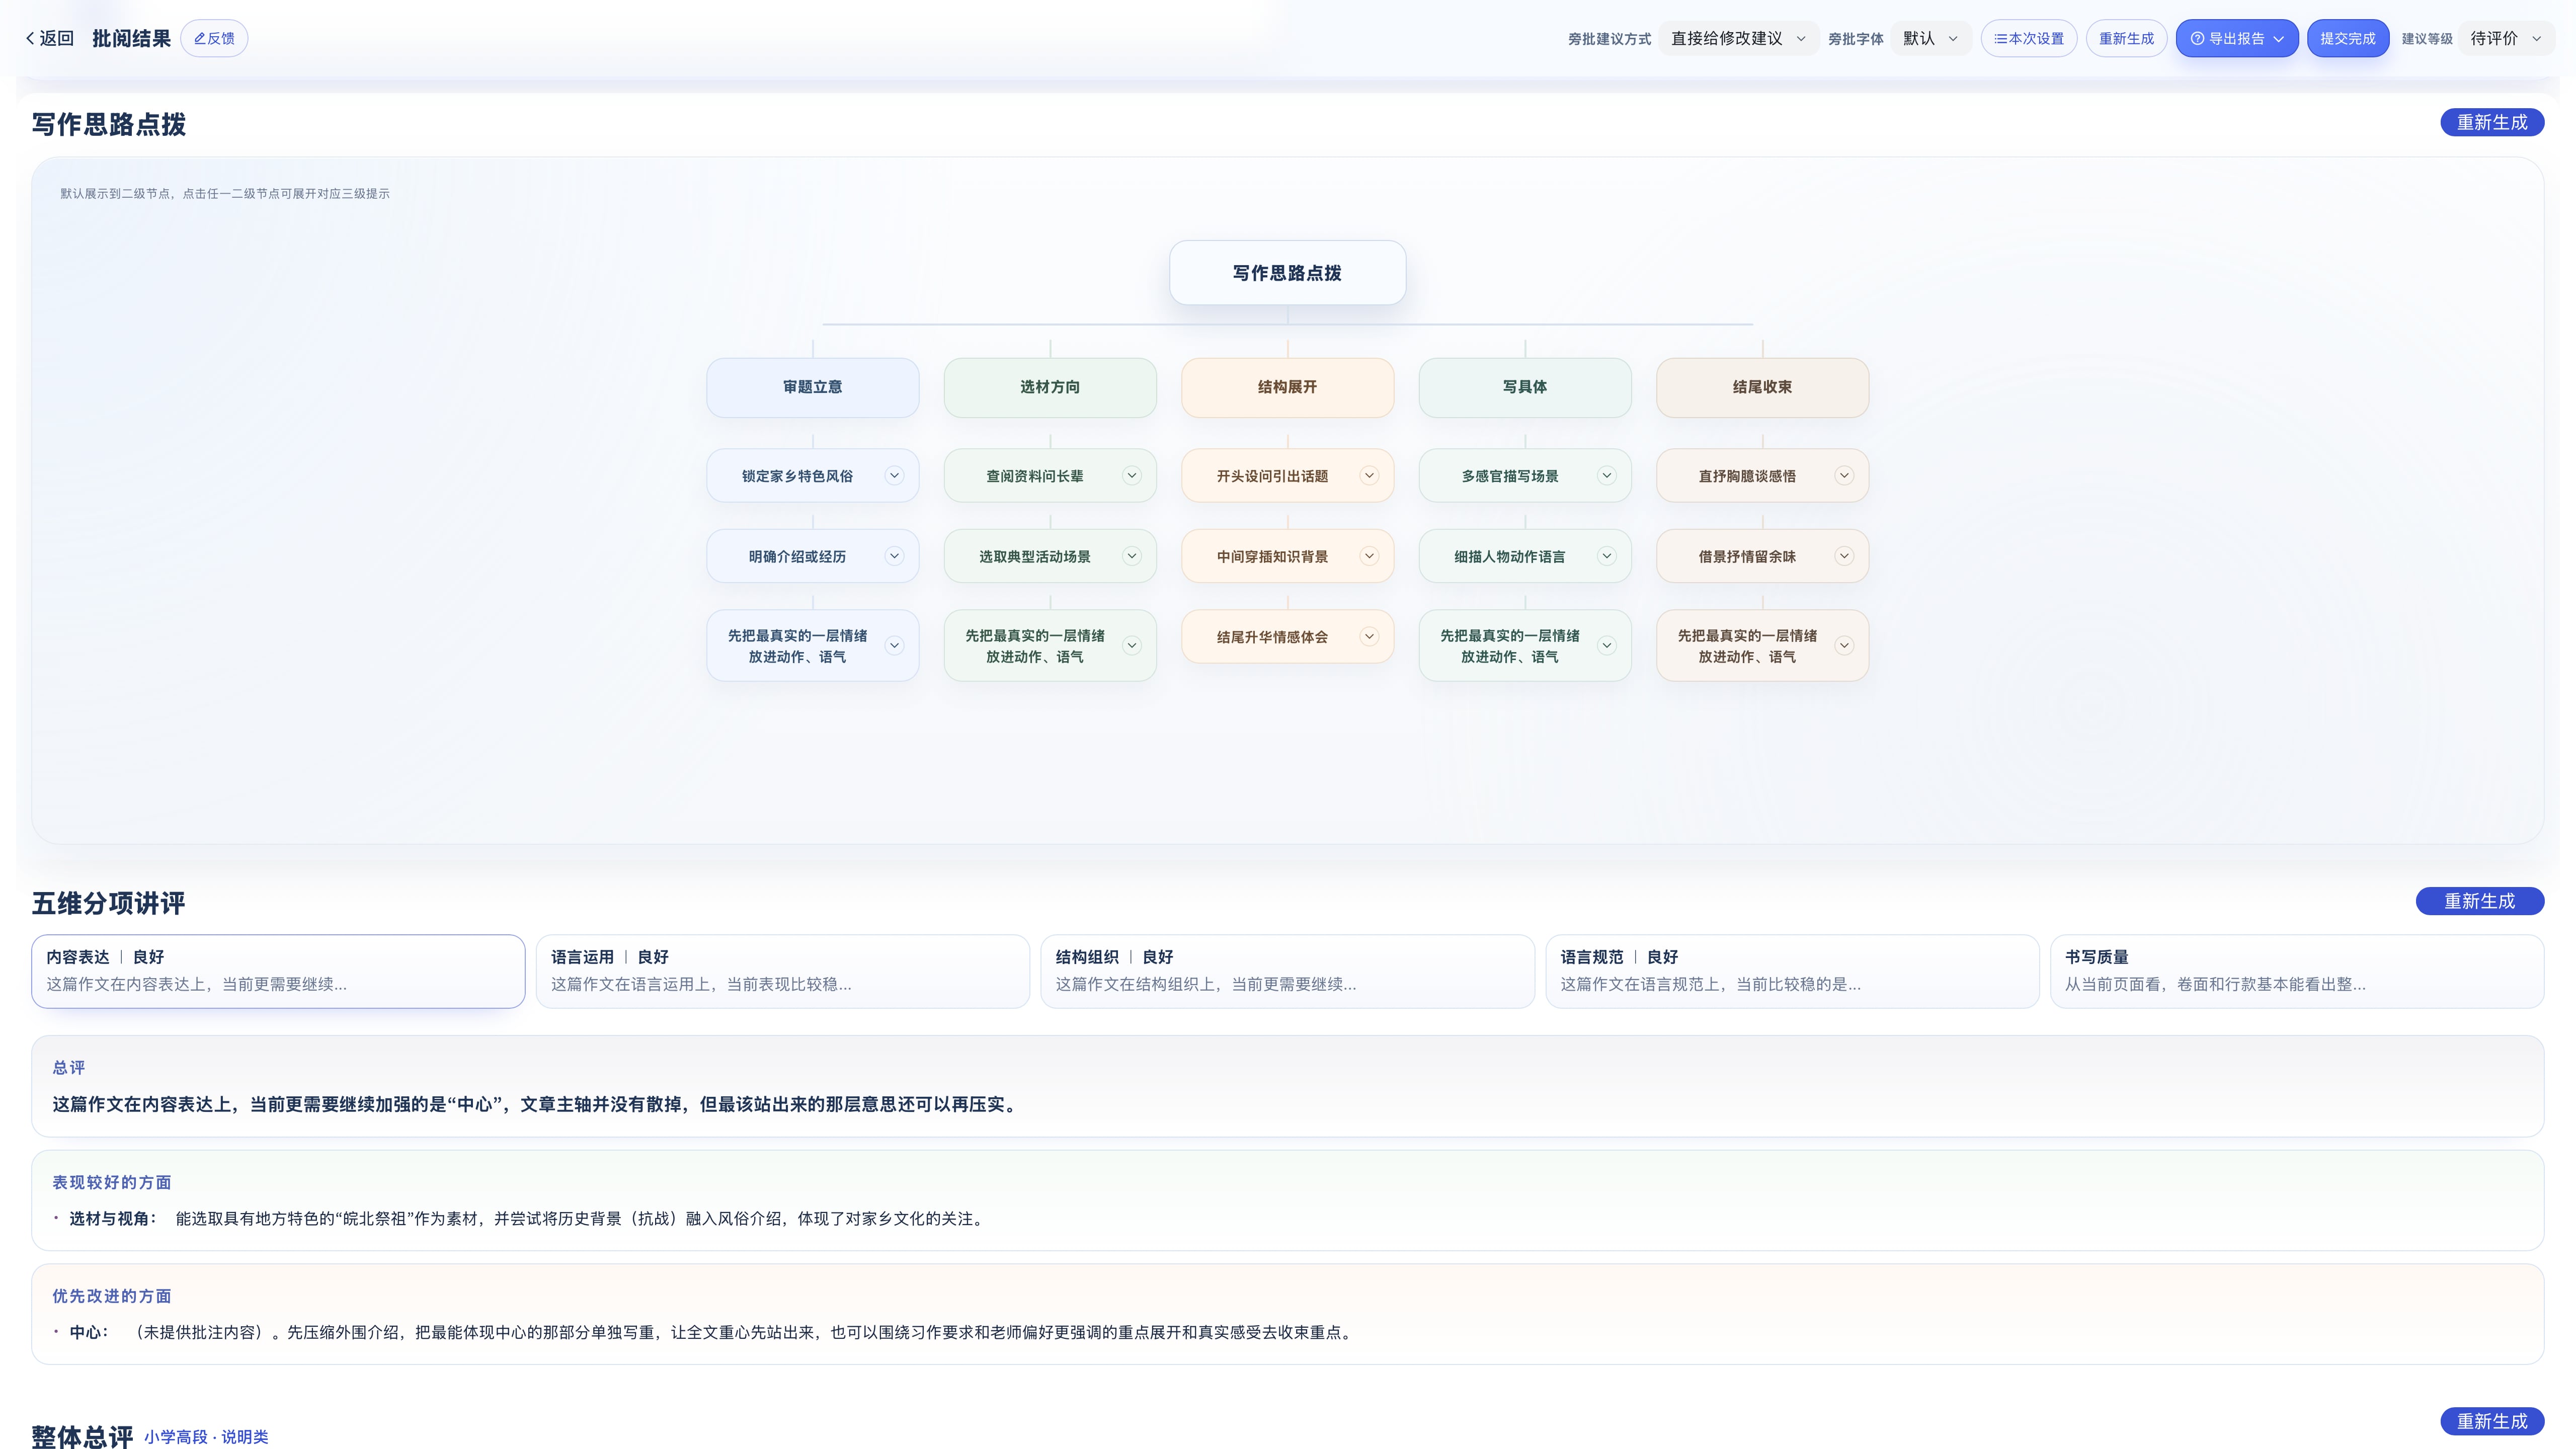The height and width of the screenshot is (1449, 2576).
Task: Expand chevron on 选取典型活动场景
Action: tap(1132, 556)
